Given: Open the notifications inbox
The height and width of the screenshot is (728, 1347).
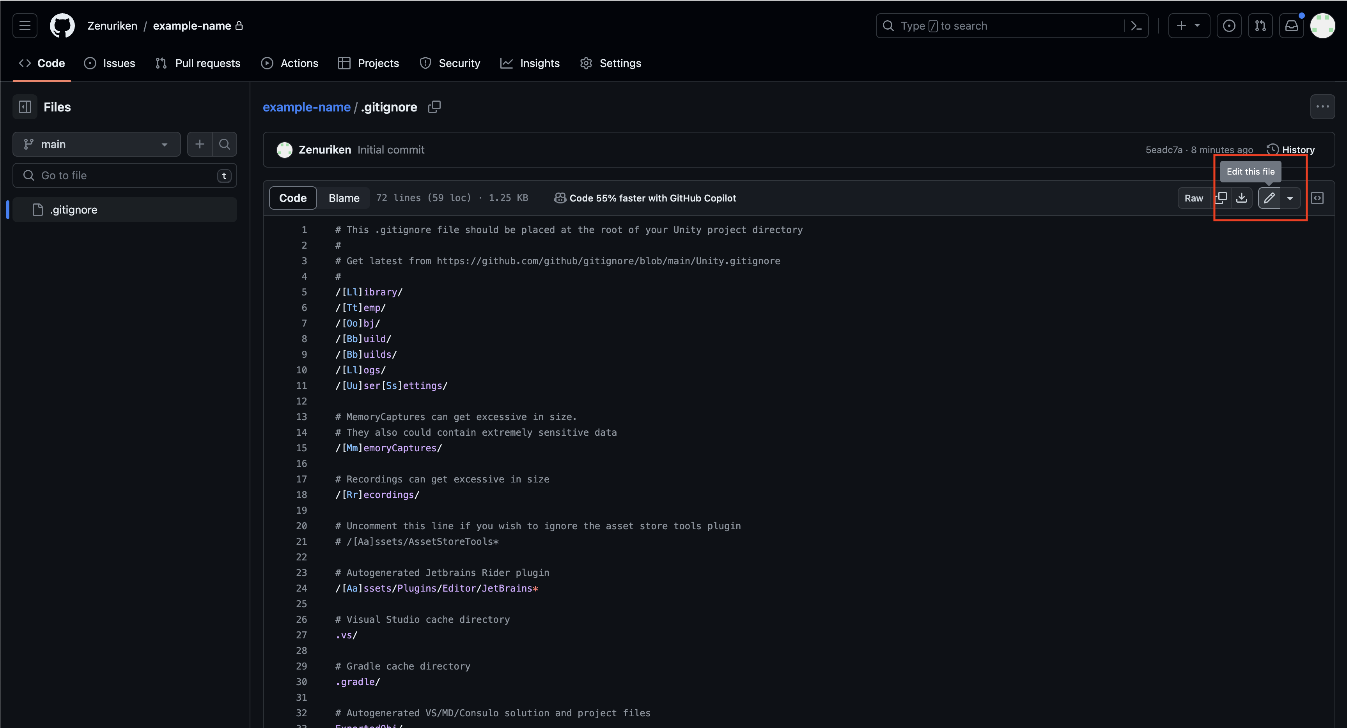Looking at the screenshot, I should (x=1291, y=26).
